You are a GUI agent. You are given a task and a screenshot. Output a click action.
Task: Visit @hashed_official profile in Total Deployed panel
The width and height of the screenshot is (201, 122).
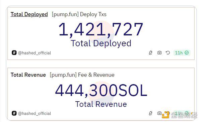(x=35, y=53)
